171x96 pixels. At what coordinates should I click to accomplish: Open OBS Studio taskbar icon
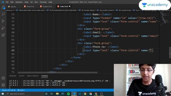[102, 94]
